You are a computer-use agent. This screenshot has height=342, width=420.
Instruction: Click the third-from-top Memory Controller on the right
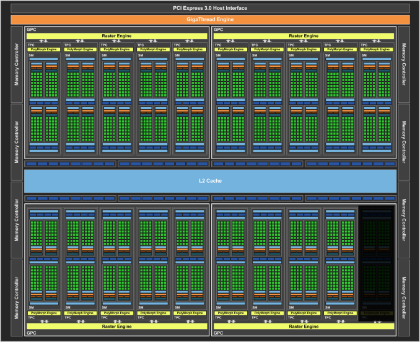403,220
